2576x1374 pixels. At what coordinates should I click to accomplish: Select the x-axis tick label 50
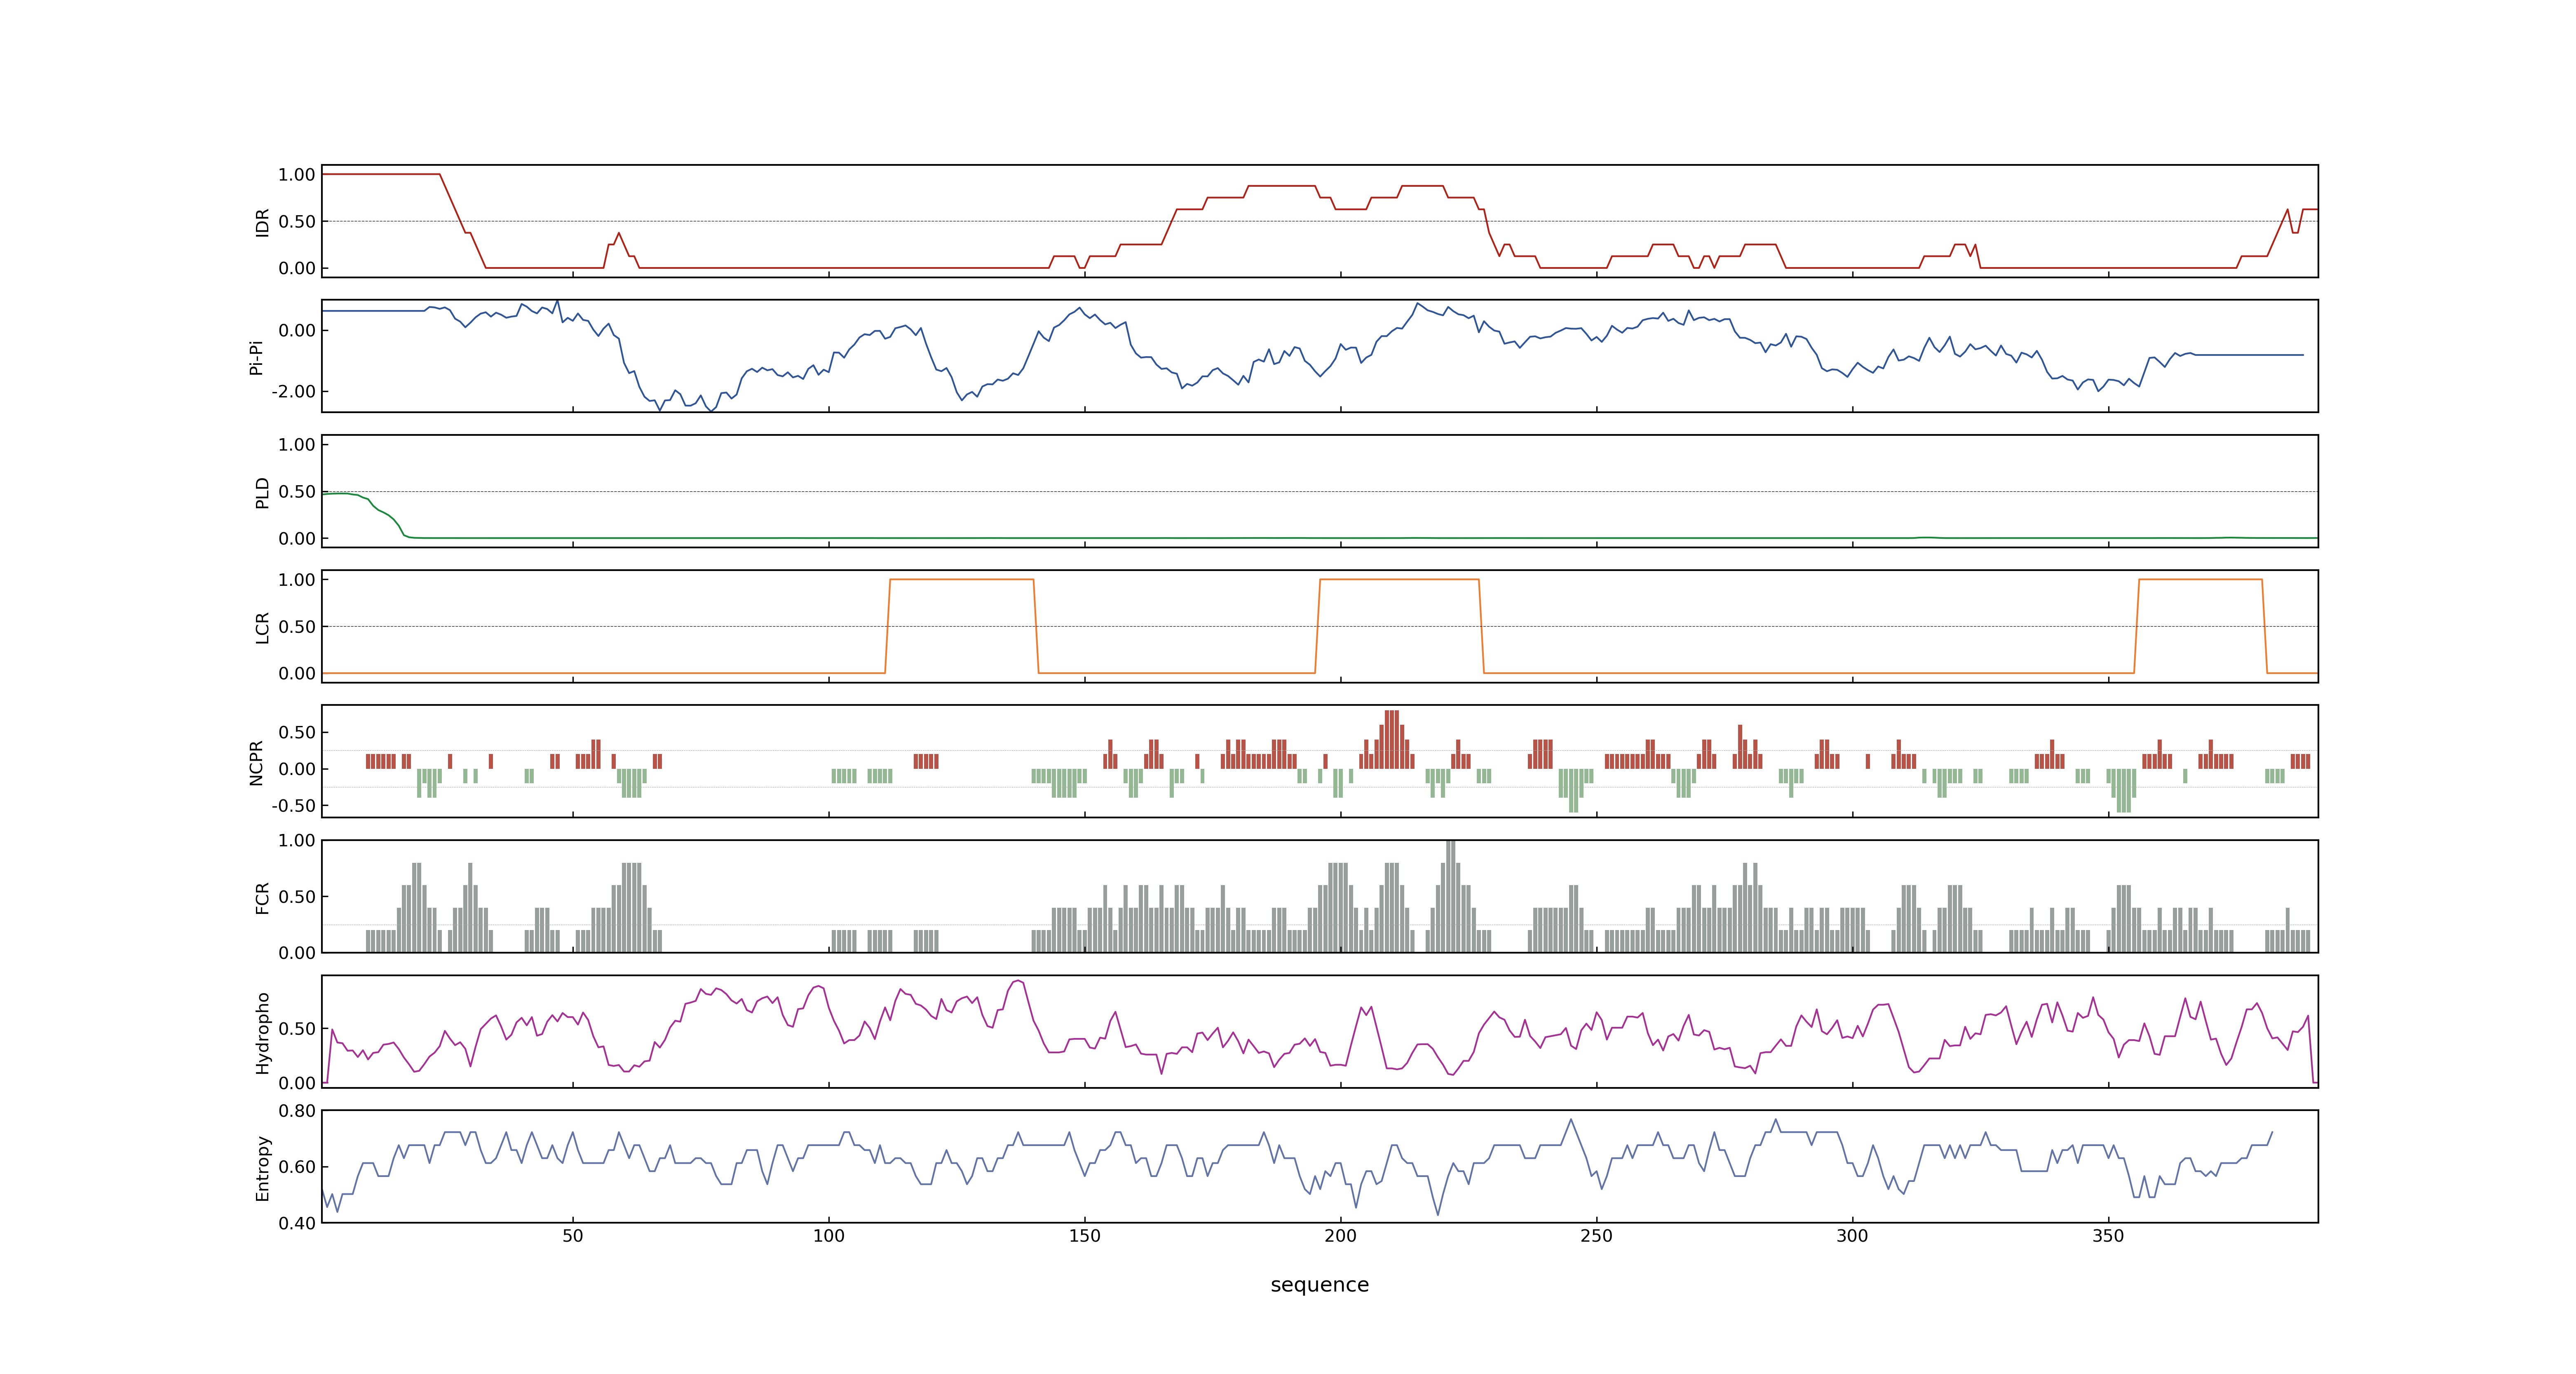pos(573,1236)
